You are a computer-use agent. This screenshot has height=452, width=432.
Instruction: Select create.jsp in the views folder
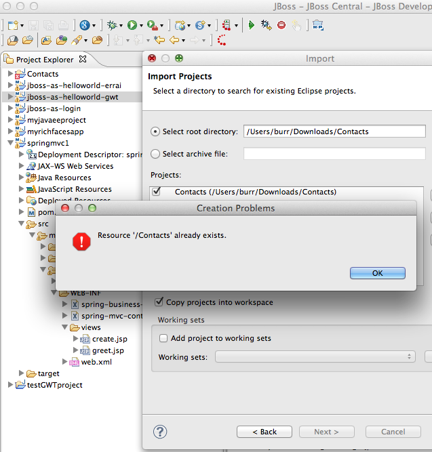(x=110, y=339)
